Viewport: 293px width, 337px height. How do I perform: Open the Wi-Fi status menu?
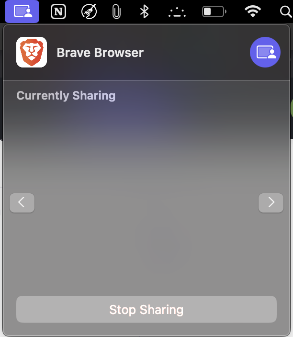[x=253, y=11]
